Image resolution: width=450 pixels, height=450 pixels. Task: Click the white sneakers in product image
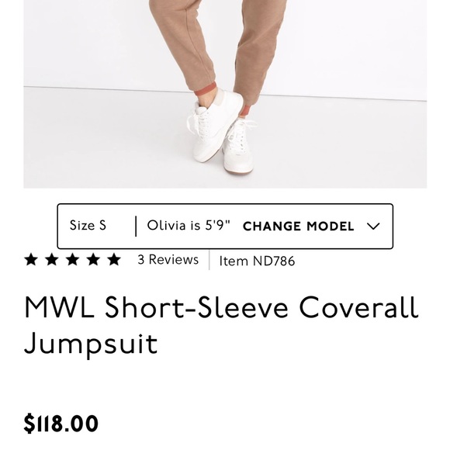(221, 133)
